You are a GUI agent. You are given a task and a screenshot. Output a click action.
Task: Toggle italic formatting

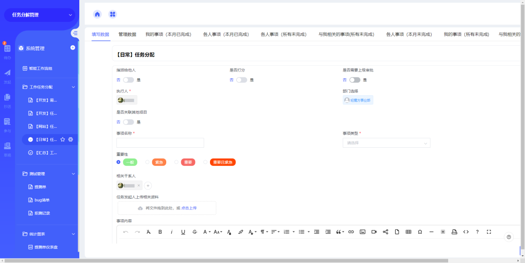coord(172,232)
